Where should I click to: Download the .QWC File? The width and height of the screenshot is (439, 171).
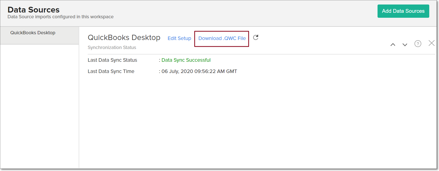pos(222,38)
